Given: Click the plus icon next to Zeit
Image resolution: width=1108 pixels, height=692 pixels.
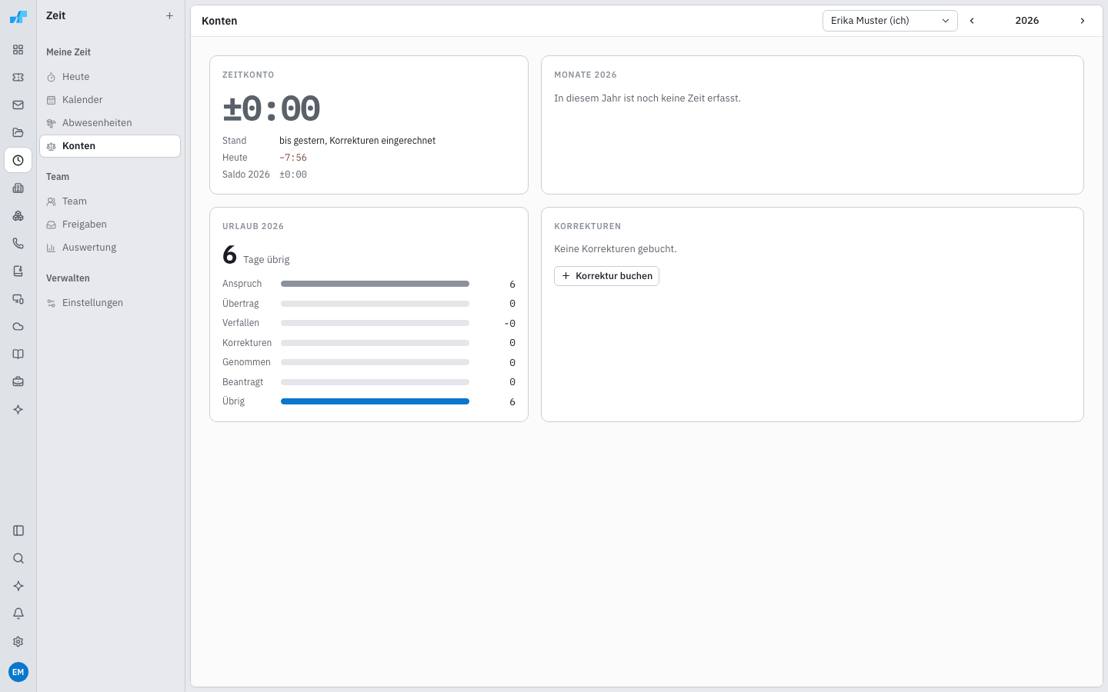Looking at the screenshot, I should coord(169,15).
